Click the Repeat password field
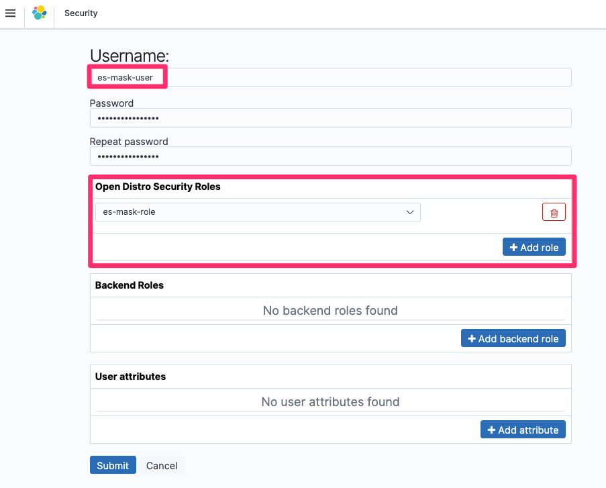606x488 pixels. tap(330, 156)
